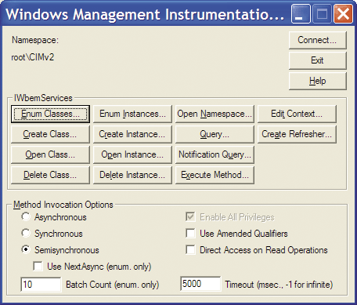Open Help for WMI tester
Viewport: 357px width, 305px height.
click(318, 81)
